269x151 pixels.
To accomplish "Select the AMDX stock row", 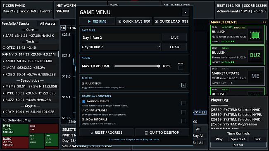I will click(x=30, y=61).
